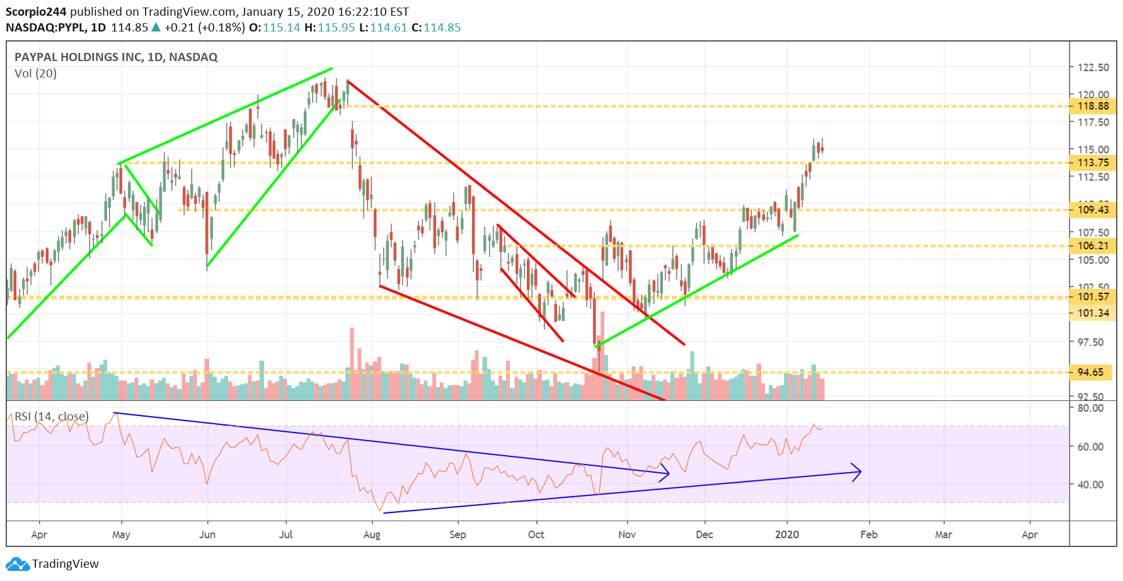Click the Nov date axis label

coord(627,534)
